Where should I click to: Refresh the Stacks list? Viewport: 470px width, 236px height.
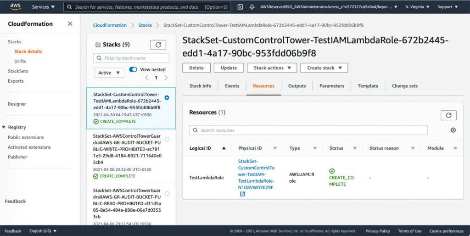[x=158, y=45]
